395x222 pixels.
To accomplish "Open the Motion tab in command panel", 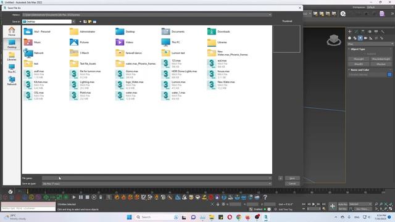I will click(369, 31).
